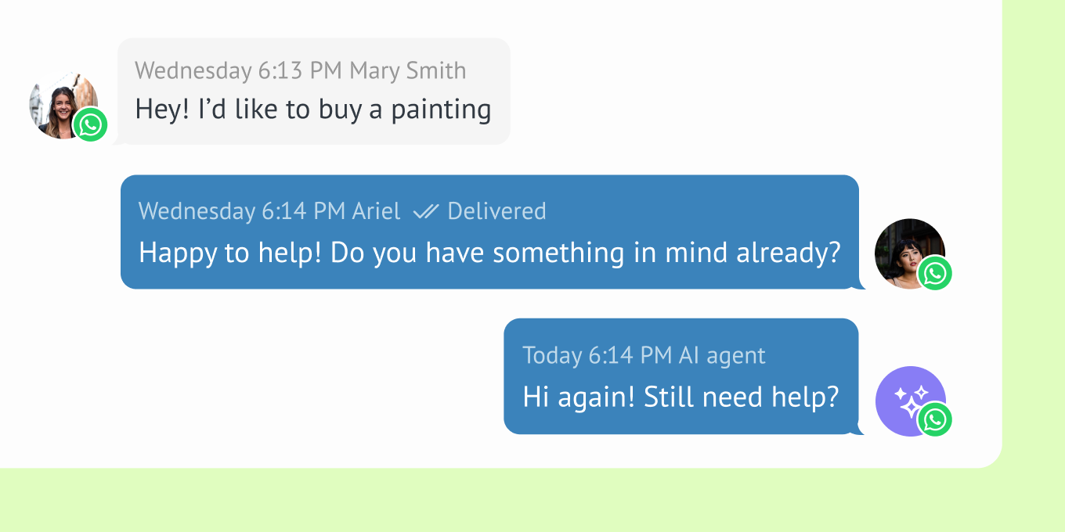Click the double-checkmark delivery icon
This screenshot has width=1065, height=532.
coord(425,211)
